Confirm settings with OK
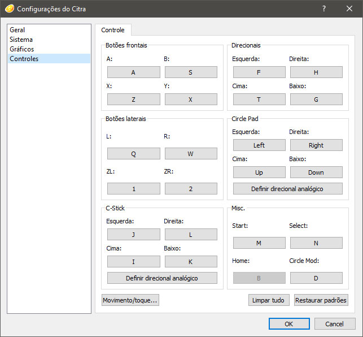The width and height of the screenshot is (363, 337). click(x=289, y=324)
